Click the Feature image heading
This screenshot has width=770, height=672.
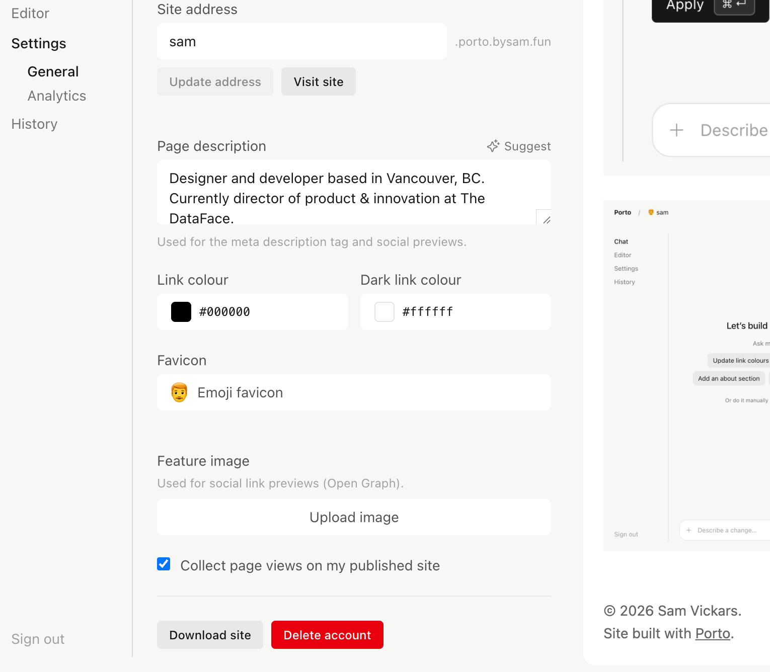(x=203, y=461)
